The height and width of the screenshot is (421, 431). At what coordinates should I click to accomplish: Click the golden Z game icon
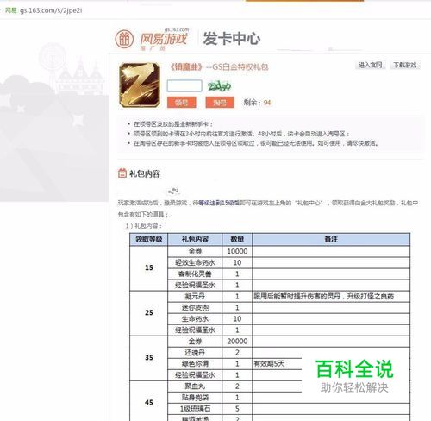coord(140,85)
